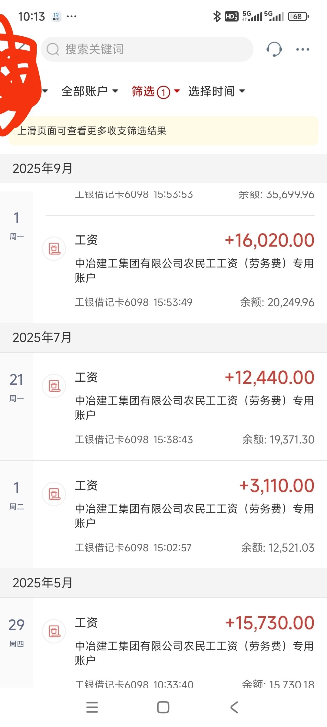Expand the 全部账户 account dropdown
This screenshot has width=327, height=727.
click(89, 91)
